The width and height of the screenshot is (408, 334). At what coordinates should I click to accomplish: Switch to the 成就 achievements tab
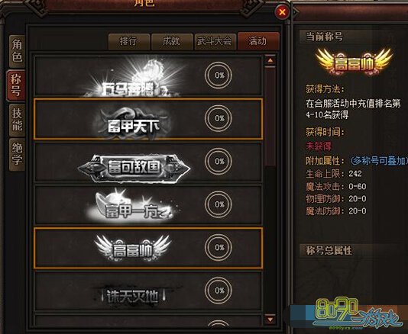[x=172, y=41]
